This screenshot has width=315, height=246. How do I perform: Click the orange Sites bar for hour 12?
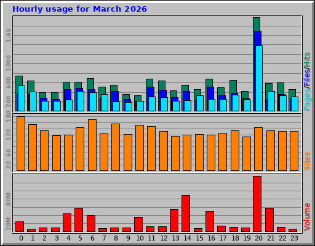[164, 151]
